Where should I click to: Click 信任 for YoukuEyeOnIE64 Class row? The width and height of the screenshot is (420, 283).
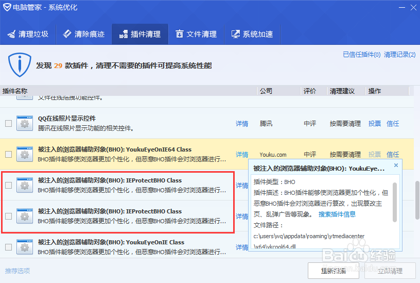point(393,155)
